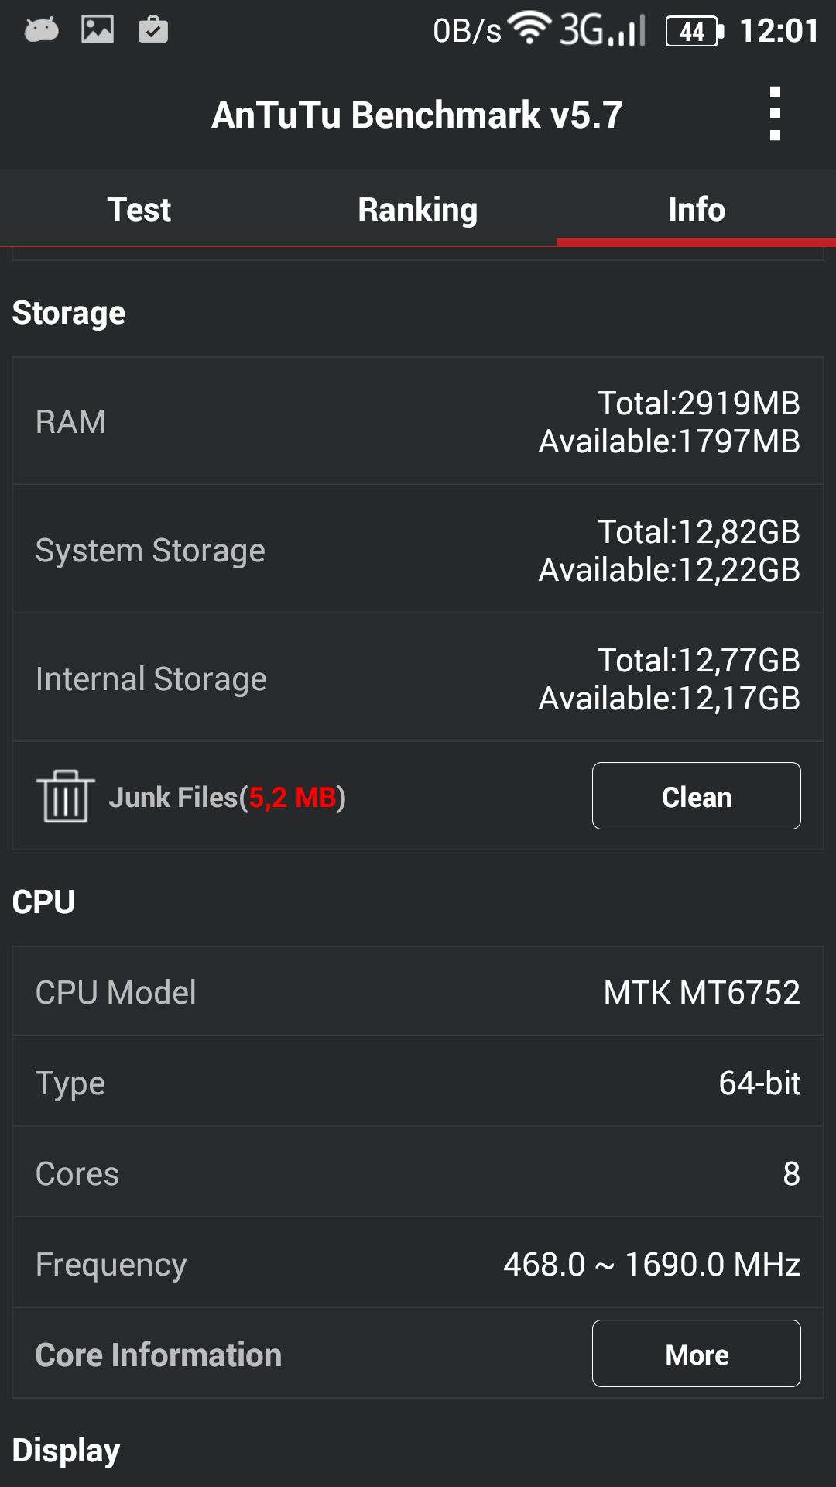
Task: Tap the Android head notification icon
Action: point(42,29)
